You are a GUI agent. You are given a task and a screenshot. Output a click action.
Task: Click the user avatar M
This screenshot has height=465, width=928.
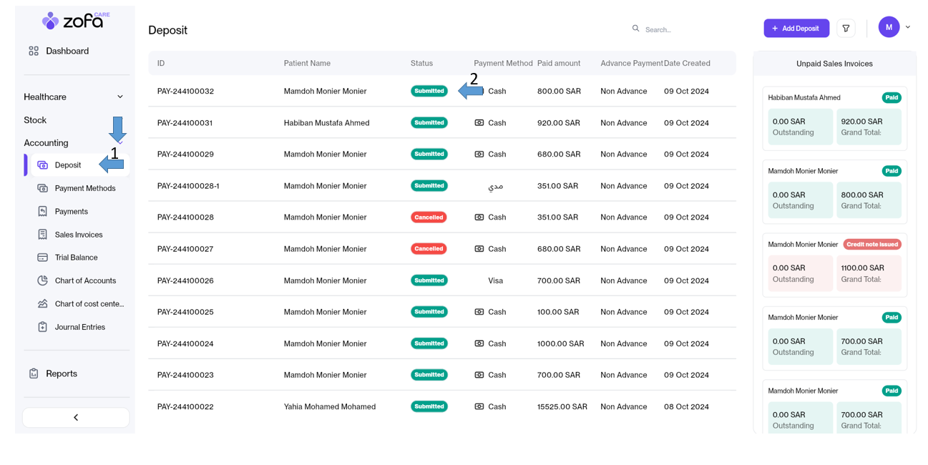tap(889, 27)
